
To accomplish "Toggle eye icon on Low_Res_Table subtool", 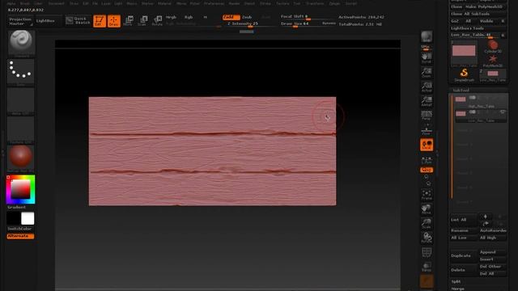I will click(x=503, y=112).
